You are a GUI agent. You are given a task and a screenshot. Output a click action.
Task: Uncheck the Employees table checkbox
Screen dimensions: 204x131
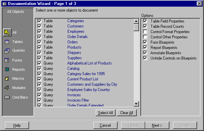tap(39, 31)
